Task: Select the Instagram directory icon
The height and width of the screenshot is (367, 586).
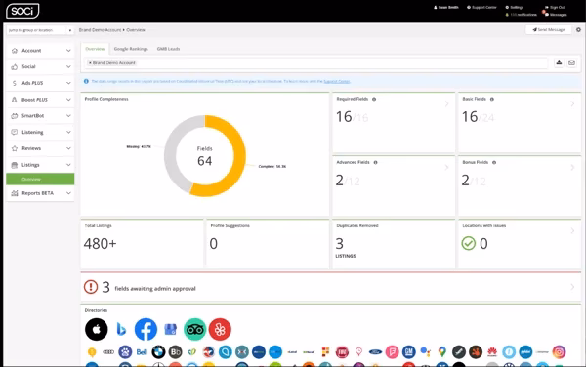Action: (559, 351)
